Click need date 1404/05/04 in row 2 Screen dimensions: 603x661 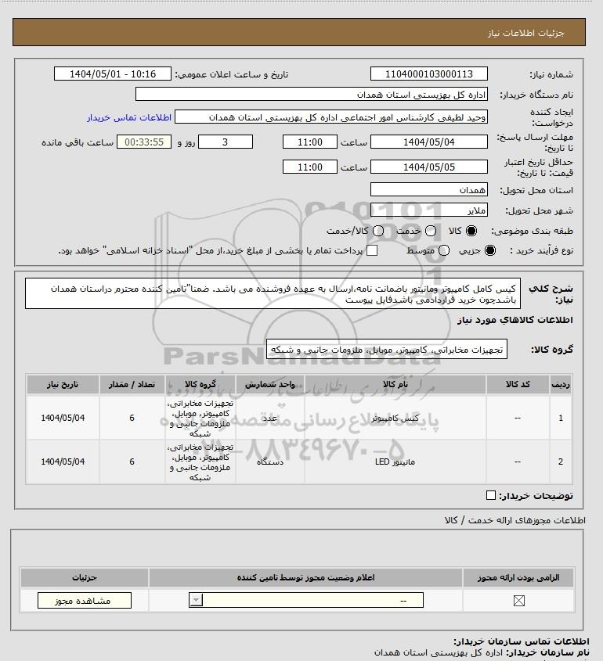click(x=63, y=462)
